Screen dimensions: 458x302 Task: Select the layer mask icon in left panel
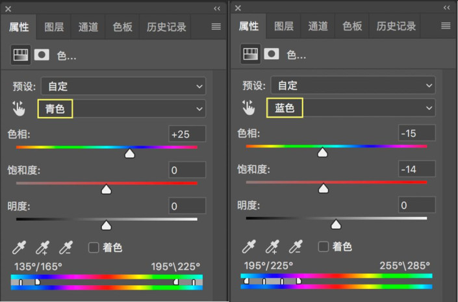point(42,55)
